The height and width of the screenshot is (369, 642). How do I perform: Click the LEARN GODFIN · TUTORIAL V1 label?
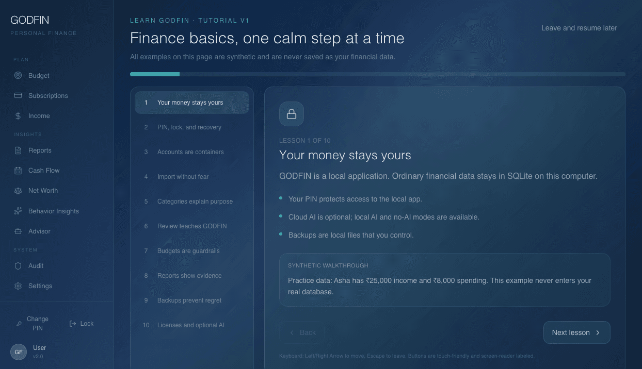coord(190,21)
